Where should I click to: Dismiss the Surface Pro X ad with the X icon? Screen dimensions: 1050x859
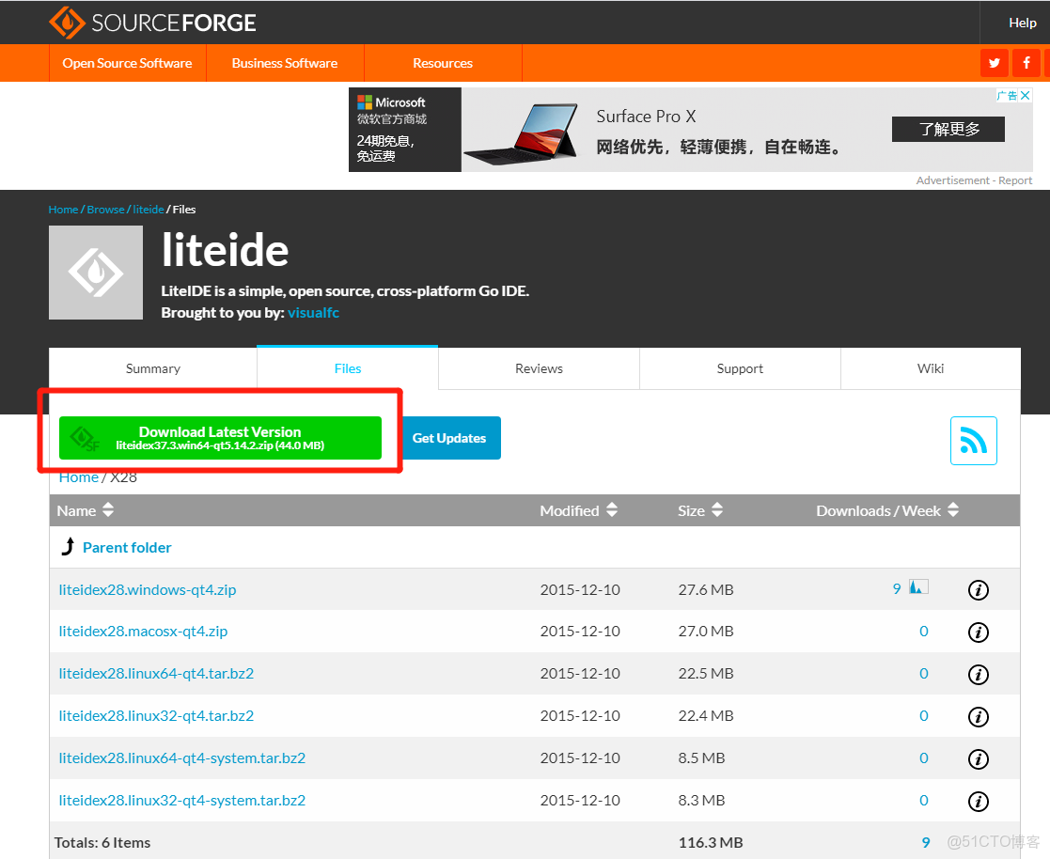click(1025, 94)
